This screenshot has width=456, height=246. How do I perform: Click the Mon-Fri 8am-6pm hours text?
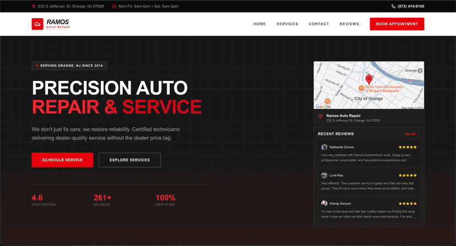[148, 7]
